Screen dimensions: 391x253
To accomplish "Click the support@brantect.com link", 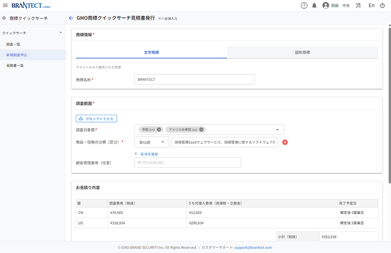I will (253, 248).
